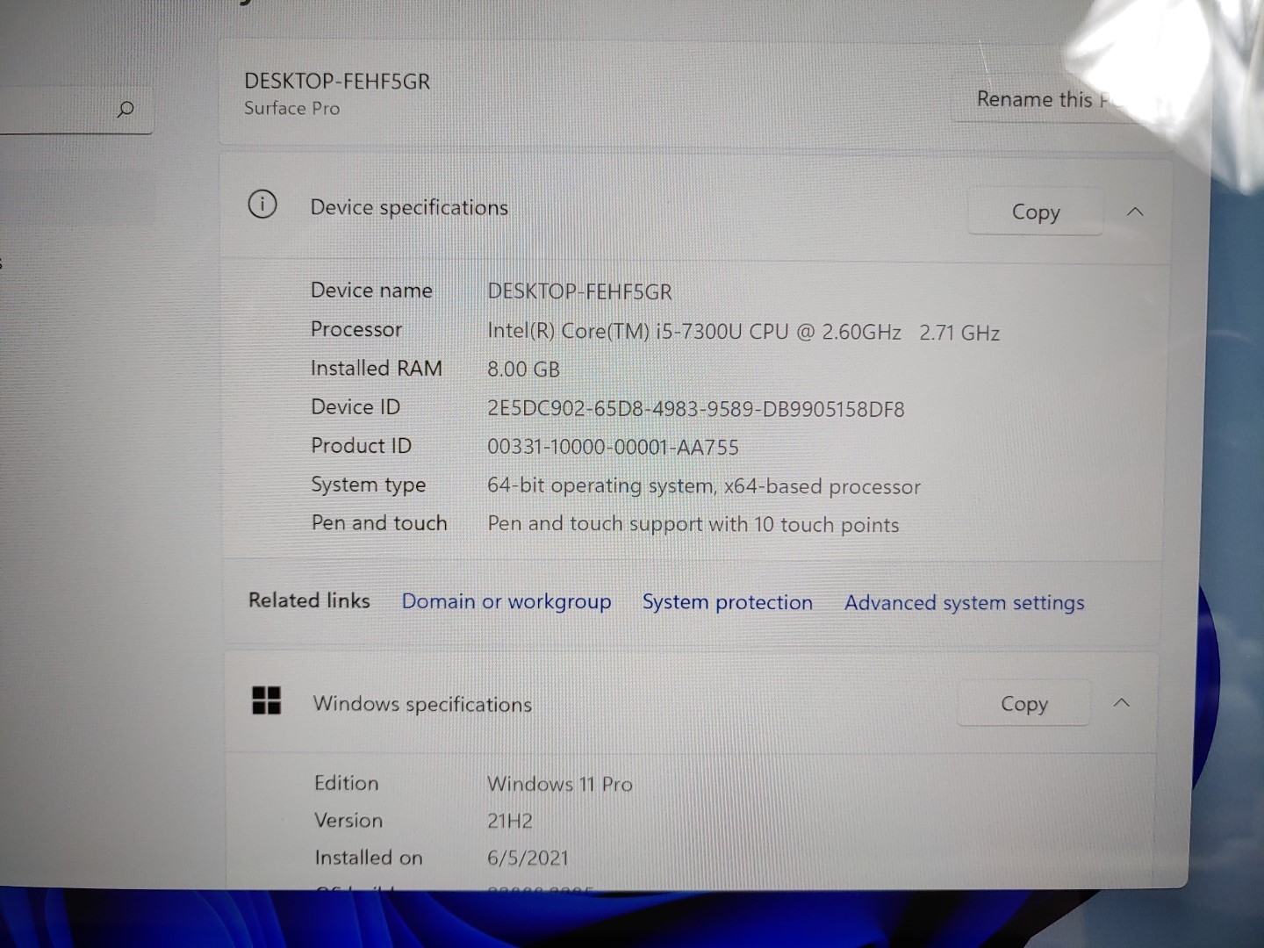Viewport: 1264px width, 948px height.
Task: Click the Device ID label
Action: (355, 406)
